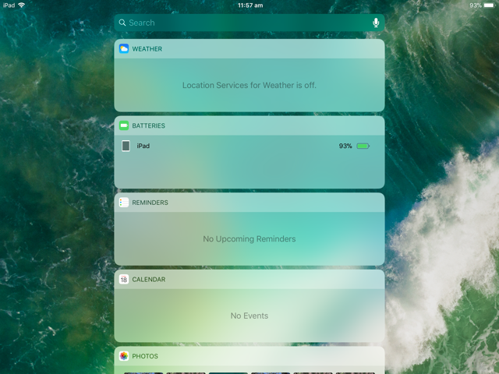Tap the iPad carrier label in status bar
The image size is (499, 374).
pos(9,5)
